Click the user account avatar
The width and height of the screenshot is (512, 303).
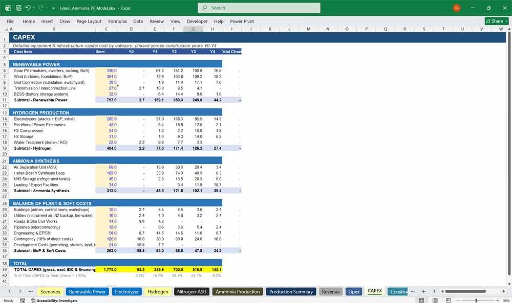point(457,8)
